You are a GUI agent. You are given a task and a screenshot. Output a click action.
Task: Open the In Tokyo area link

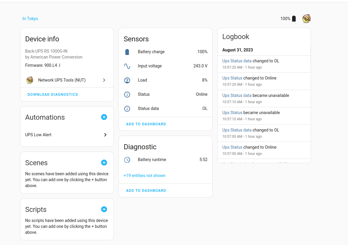coord(30,19)
